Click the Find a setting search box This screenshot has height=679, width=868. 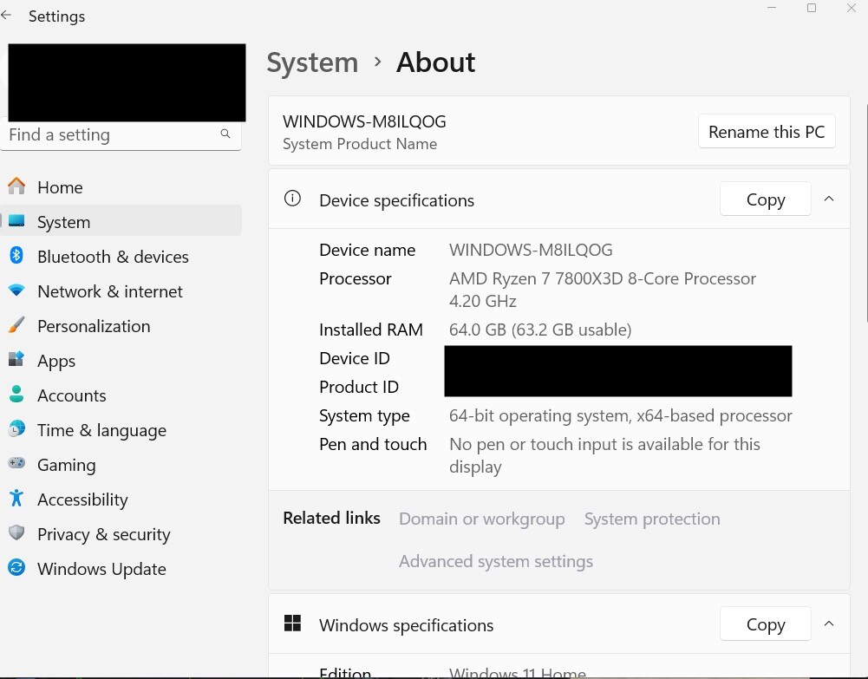121,135
